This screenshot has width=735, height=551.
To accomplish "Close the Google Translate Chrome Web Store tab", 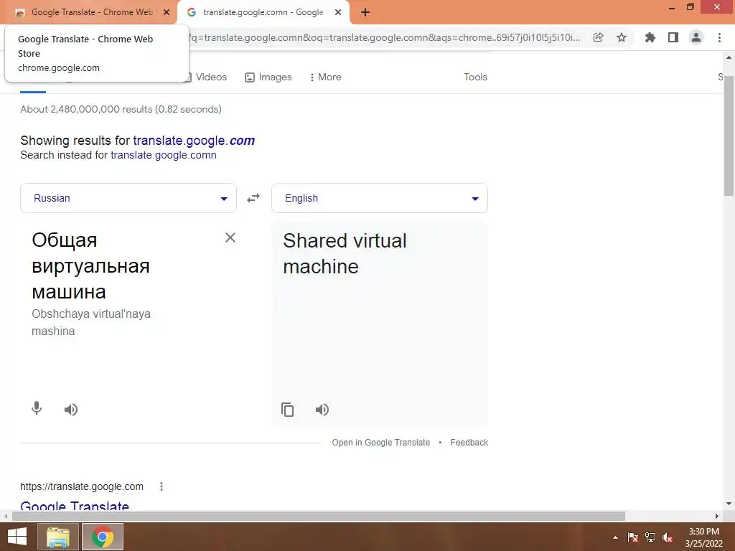I will (167, 12).
